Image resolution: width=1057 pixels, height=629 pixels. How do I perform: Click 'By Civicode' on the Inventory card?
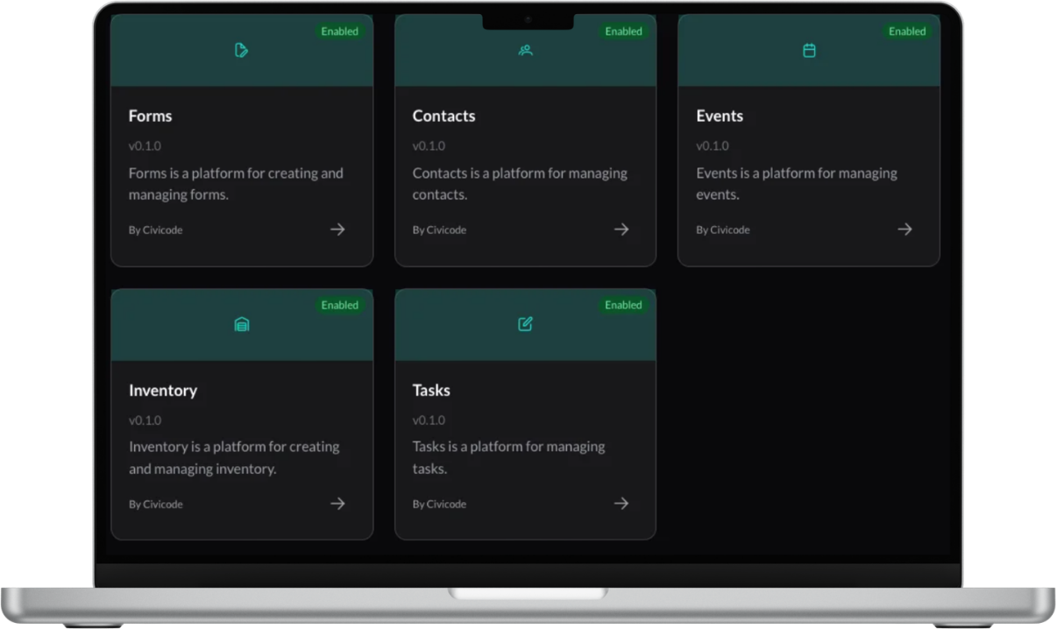coord(156,505)
